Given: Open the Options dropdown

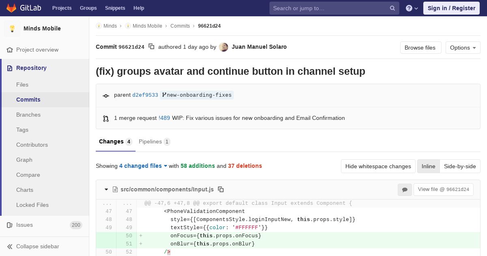Looking at the screenshot, I should tap(463, 48).
